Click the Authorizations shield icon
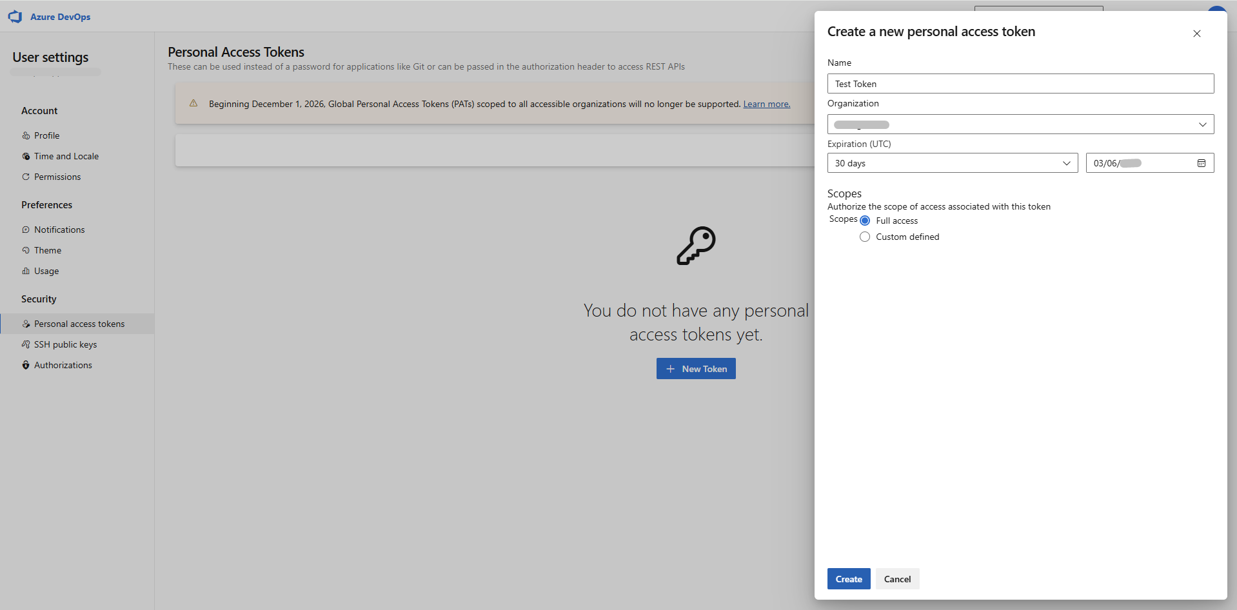The image size is (1237, 610). click(26, 365)
